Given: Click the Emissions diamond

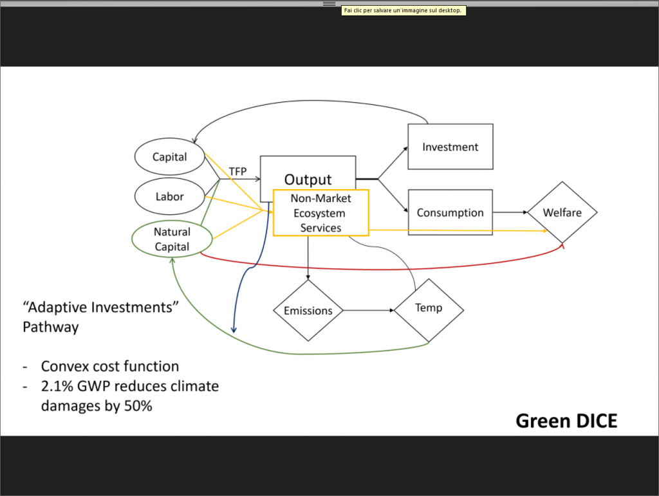Looking at the screenshot, I should [x=308, y=311].
